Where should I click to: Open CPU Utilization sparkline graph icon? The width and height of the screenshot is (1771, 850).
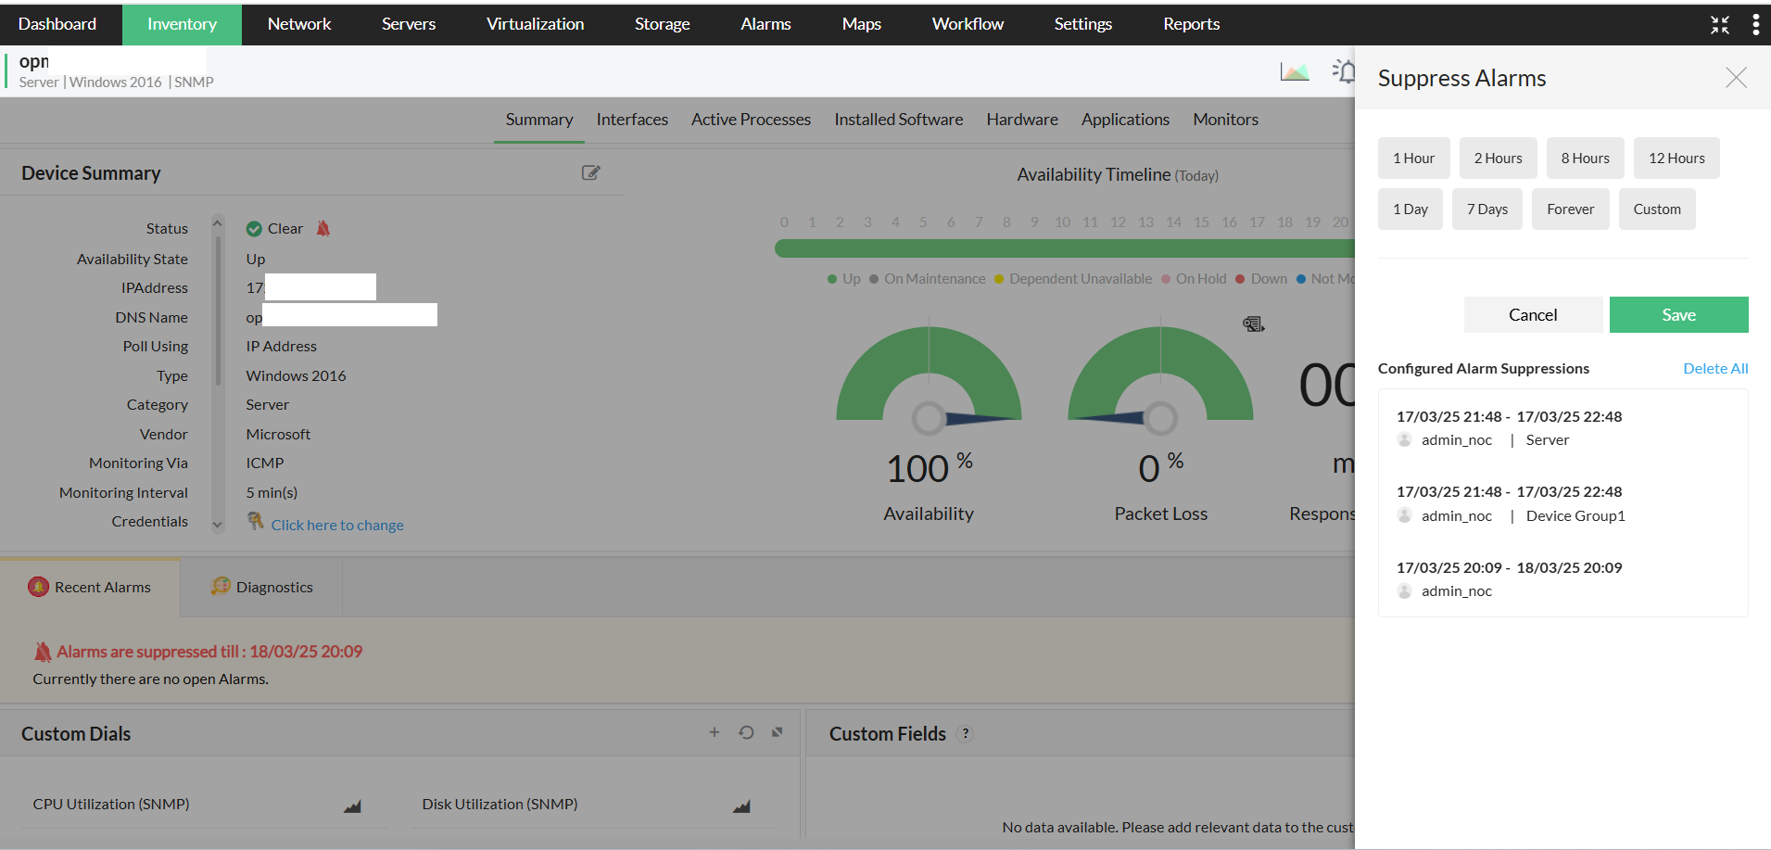point(352,806)
